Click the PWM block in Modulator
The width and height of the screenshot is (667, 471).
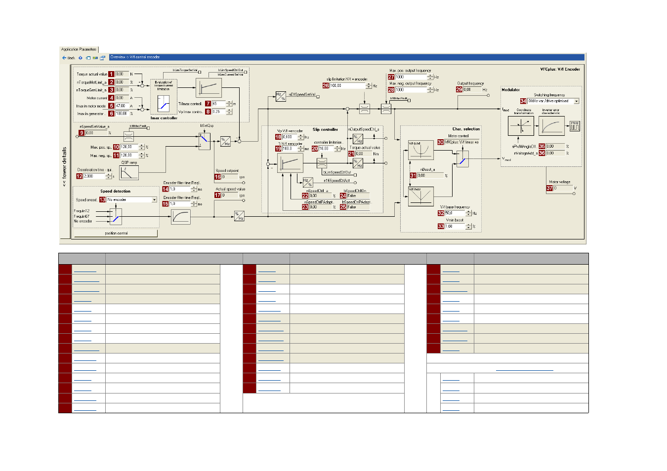(575, 126)
